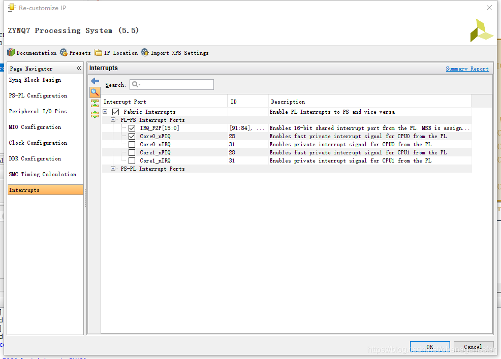Click the IP Location toolbar label
Image resolution: width=501 pixels, height=359 pixels.
[121, 53]
